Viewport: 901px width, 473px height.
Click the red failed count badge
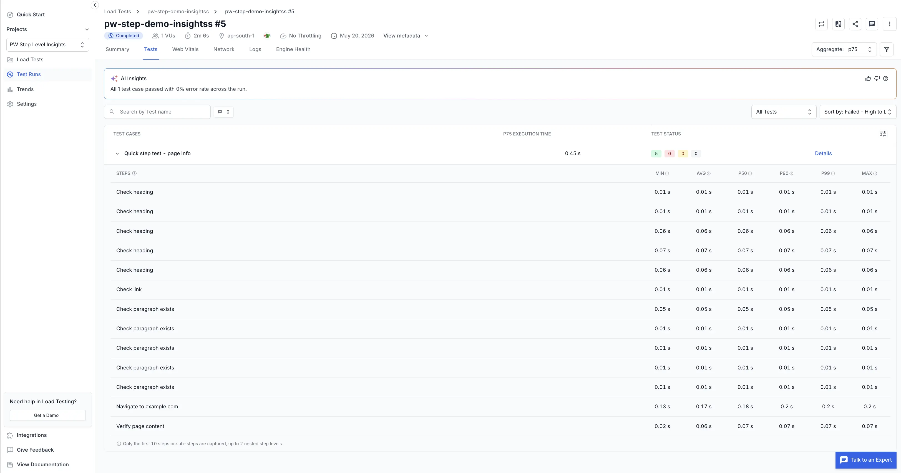tap(670, 154)
